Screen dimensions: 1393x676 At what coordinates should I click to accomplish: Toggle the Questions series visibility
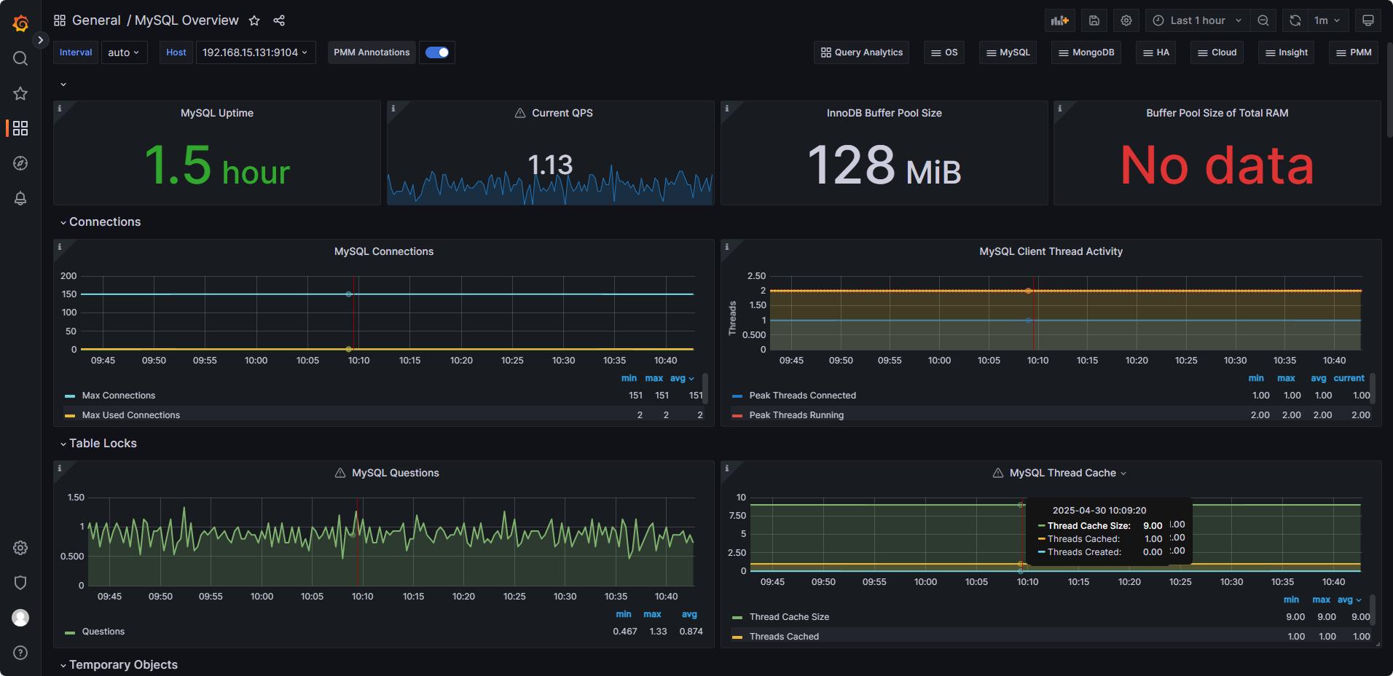click(x=103, y=632)
